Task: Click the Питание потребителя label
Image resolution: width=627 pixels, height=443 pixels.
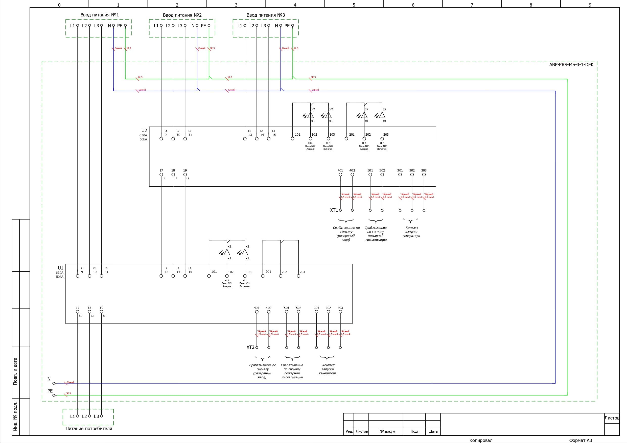Action: (x=89, y=429)
